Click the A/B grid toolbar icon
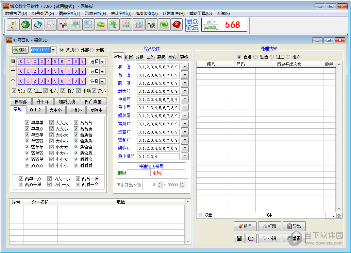Image resolution: width=351 pixels, height=253 pixels. coord(88,24)
